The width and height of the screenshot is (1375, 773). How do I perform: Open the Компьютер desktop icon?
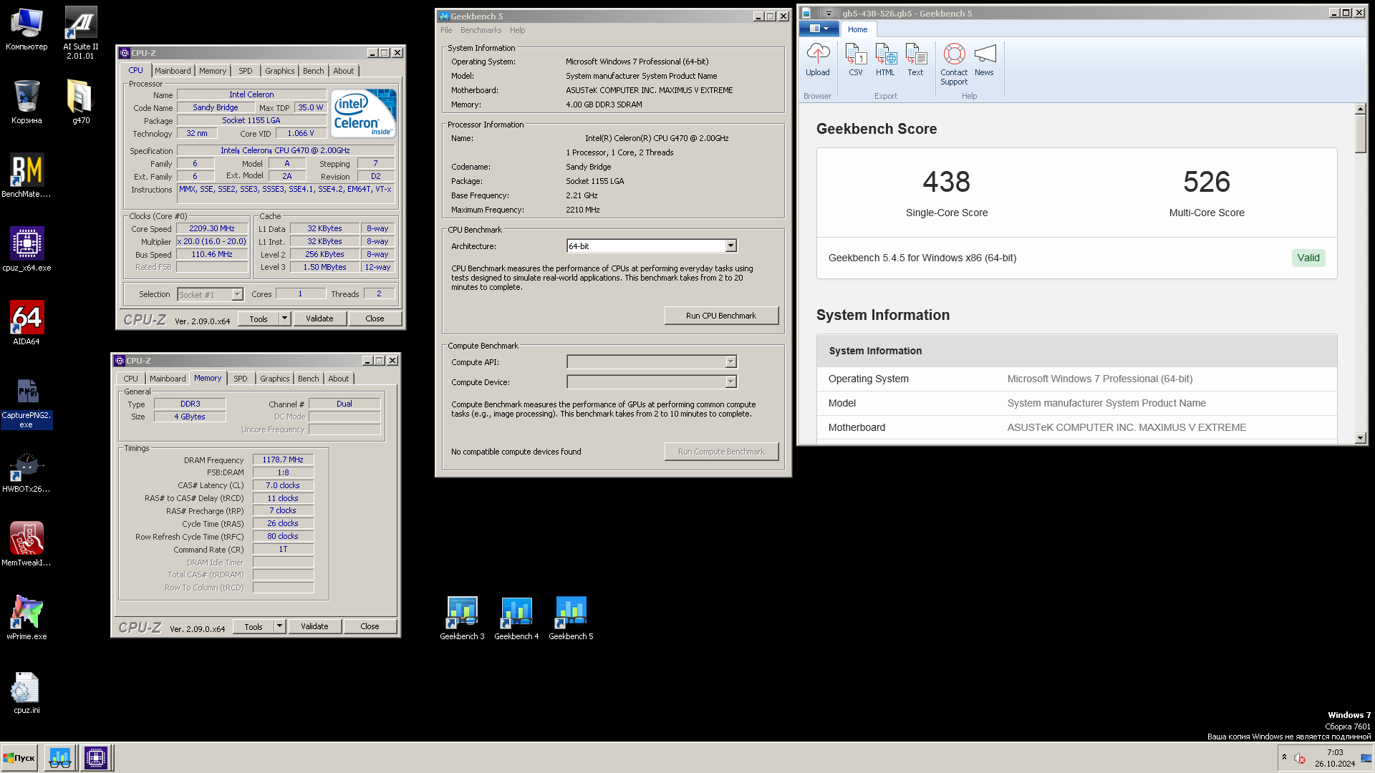pos(26,29)
